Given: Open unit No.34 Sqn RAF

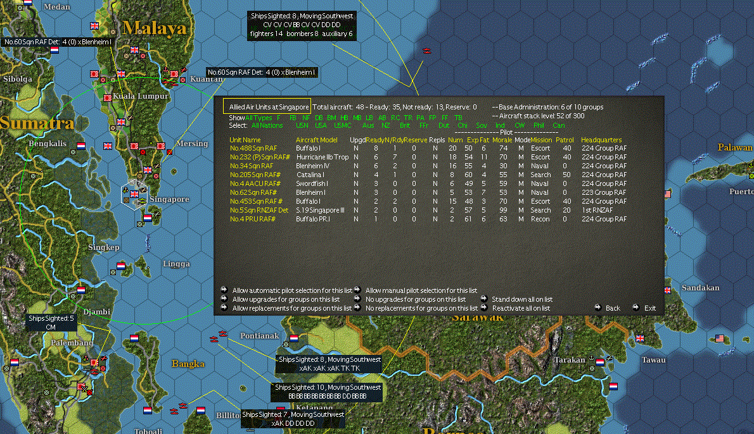Looking at the screenshot, I should pyautogui.click(x=252, y=166).
